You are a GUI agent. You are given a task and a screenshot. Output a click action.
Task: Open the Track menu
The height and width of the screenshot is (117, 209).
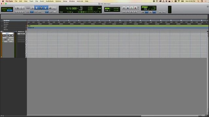[31, 1]
